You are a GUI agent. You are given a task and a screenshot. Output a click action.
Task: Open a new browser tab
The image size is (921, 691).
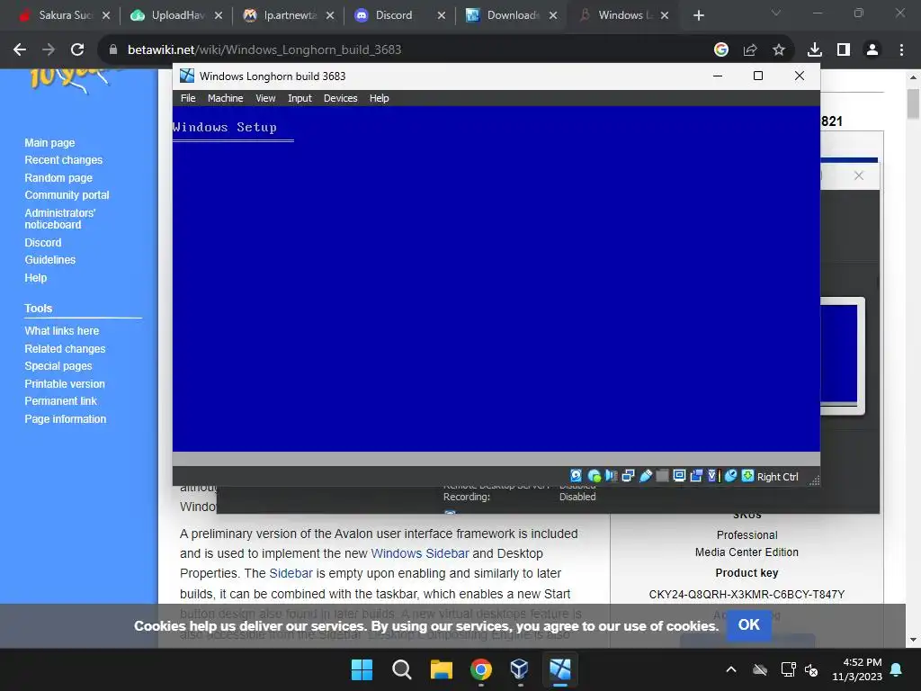tap(698, 15)
